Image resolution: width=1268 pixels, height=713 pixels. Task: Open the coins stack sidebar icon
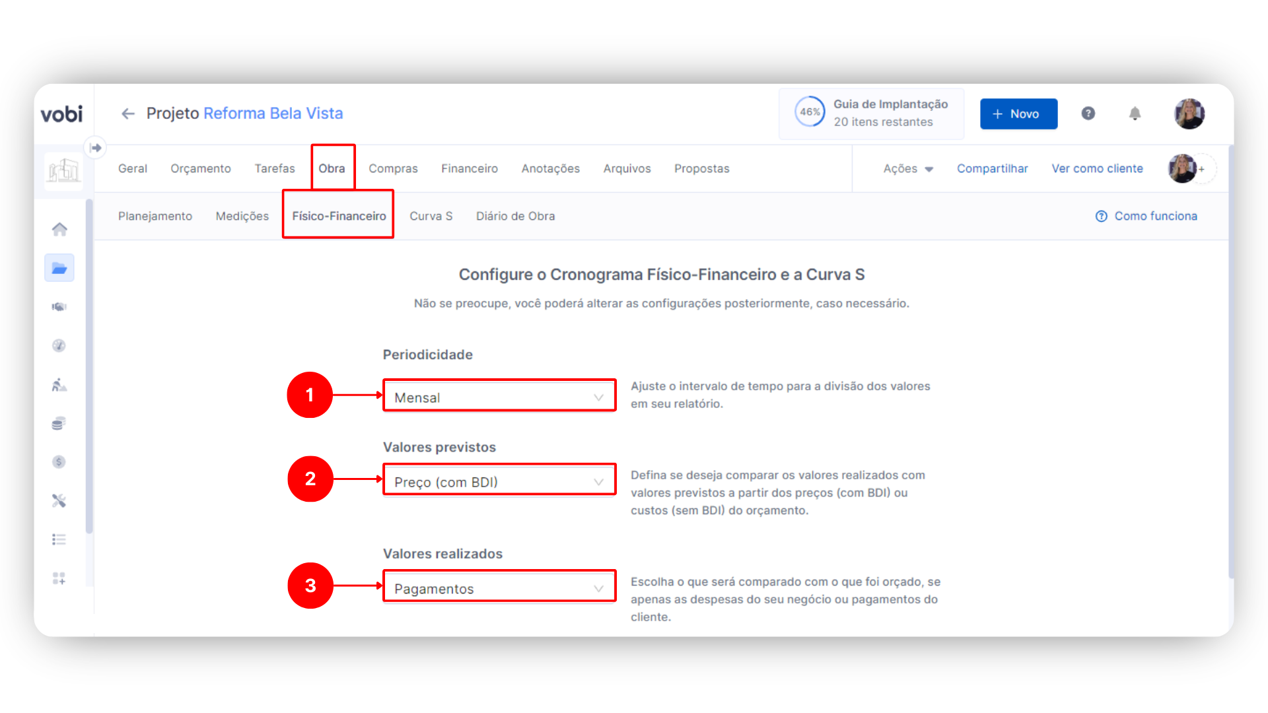tap(59, 423)
